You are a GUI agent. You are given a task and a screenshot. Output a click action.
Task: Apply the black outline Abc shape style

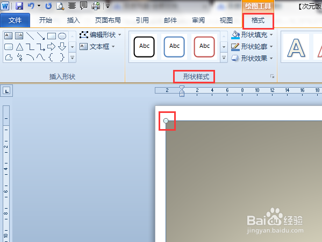tap(144, 47)
